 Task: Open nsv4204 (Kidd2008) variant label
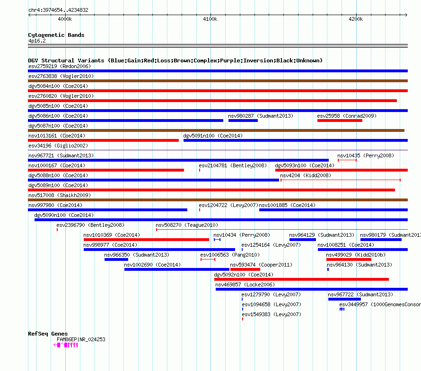coord(306,175)
